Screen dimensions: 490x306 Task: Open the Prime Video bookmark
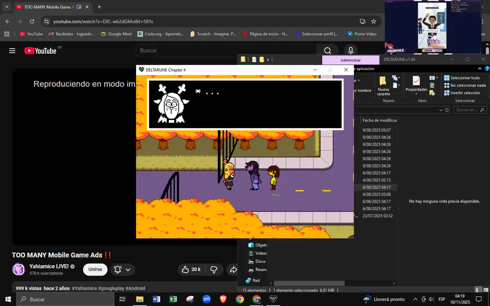[362, 34]
